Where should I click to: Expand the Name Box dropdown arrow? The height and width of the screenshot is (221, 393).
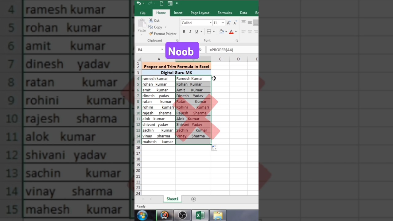click(x=162, y=50)
